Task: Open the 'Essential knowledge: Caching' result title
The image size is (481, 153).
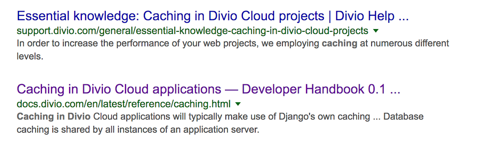Action: tap(213, 16)
